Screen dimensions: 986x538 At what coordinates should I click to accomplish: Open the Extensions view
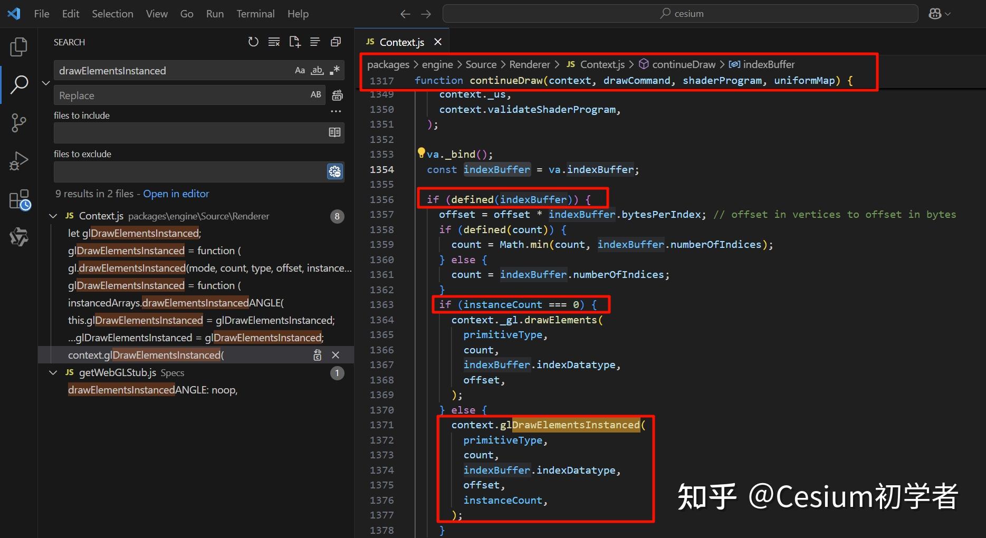pyautogui.click(x=19, y=199)
